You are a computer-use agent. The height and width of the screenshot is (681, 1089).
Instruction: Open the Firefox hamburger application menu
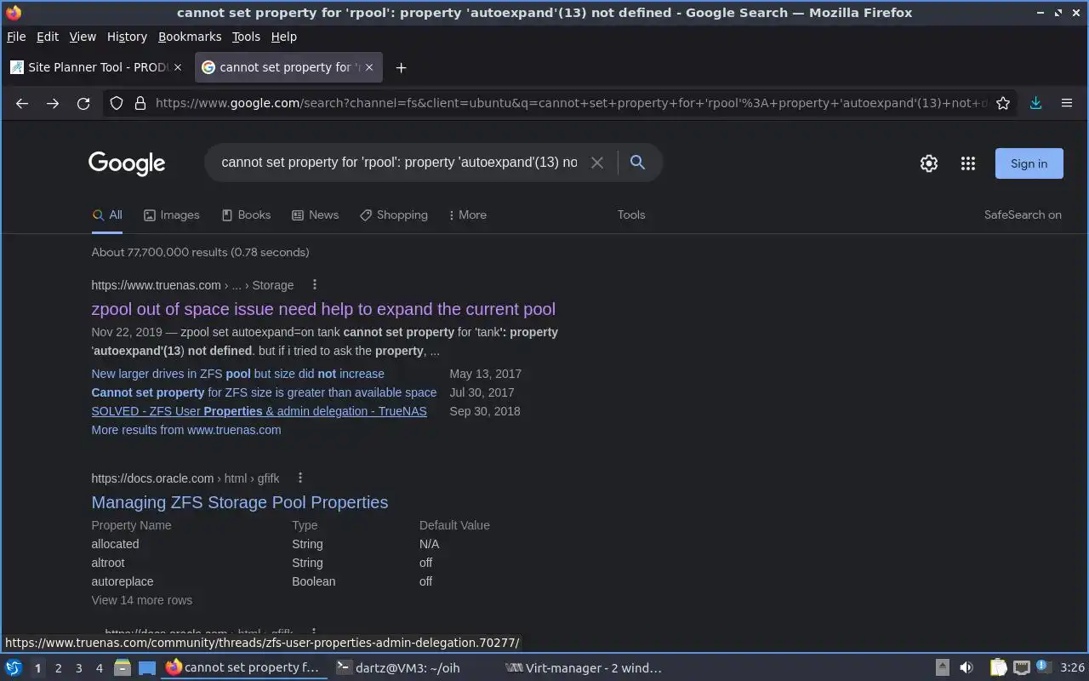[1066, 103]
